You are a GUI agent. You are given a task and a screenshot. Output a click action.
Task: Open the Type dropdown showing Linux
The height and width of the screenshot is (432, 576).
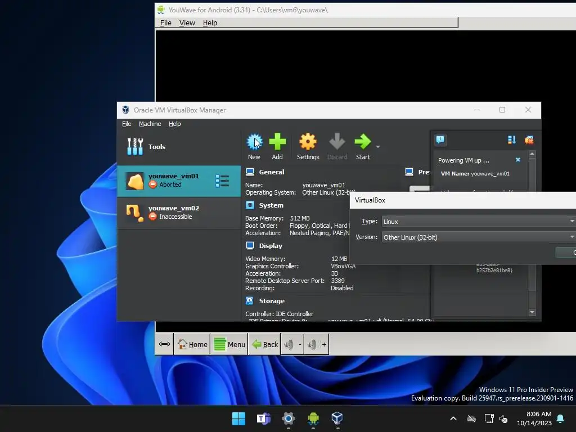click(479, 222)
